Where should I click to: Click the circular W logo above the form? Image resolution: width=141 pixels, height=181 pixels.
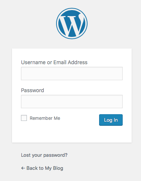tap(72, 24)
